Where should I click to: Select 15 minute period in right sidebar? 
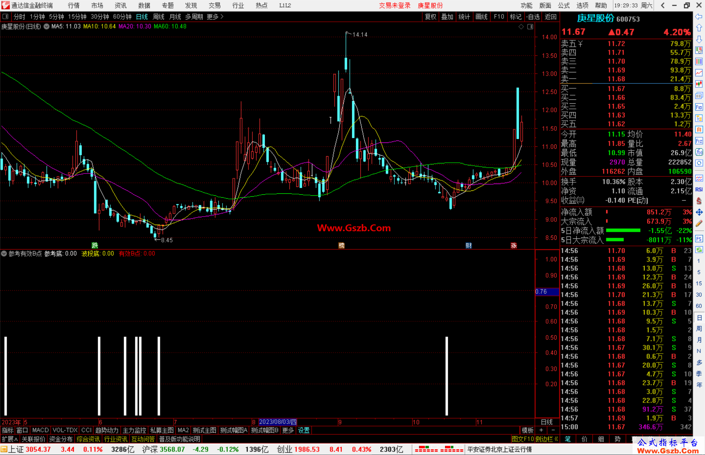pyautogui.click(x=699, y=283)
